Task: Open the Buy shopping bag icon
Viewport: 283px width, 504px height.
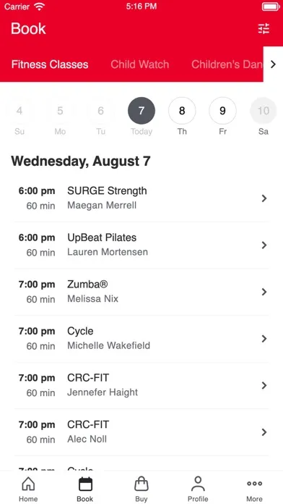Action: pos(141,484)
